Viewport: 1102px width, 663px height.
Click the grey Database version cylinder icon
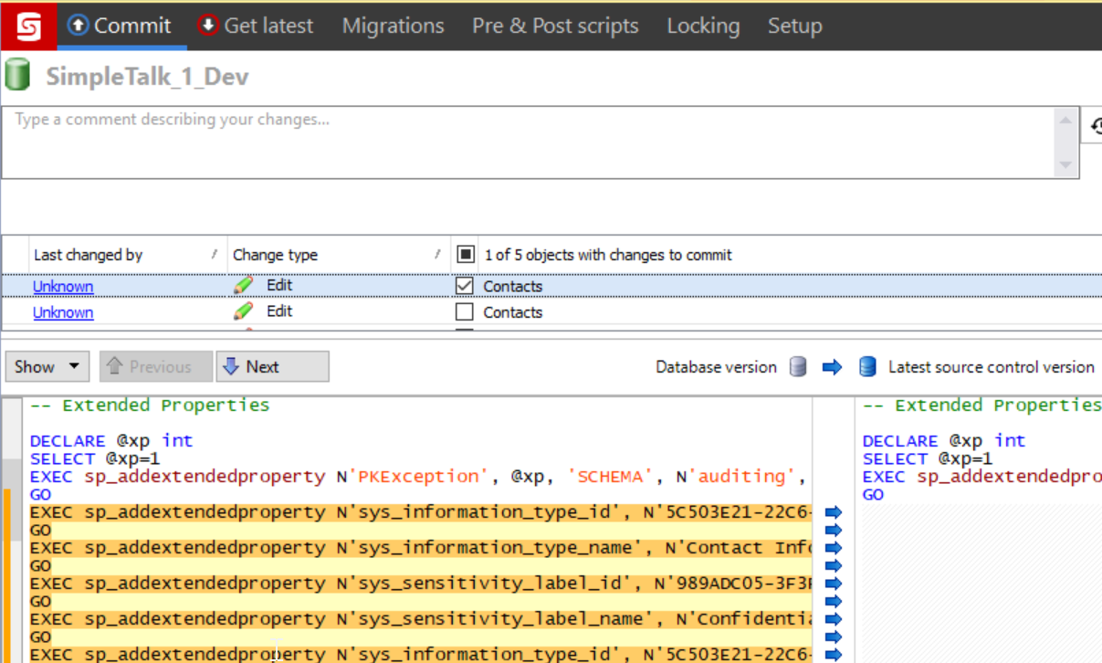coord(798,367)
